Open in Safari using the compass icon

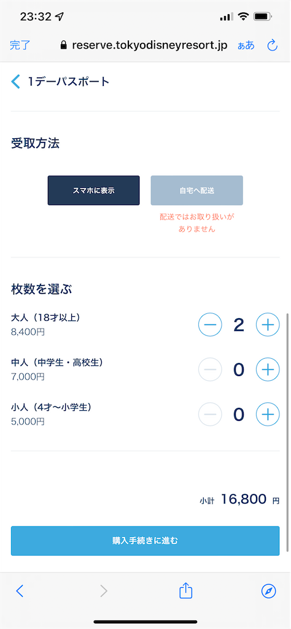(x=268, y=590)
